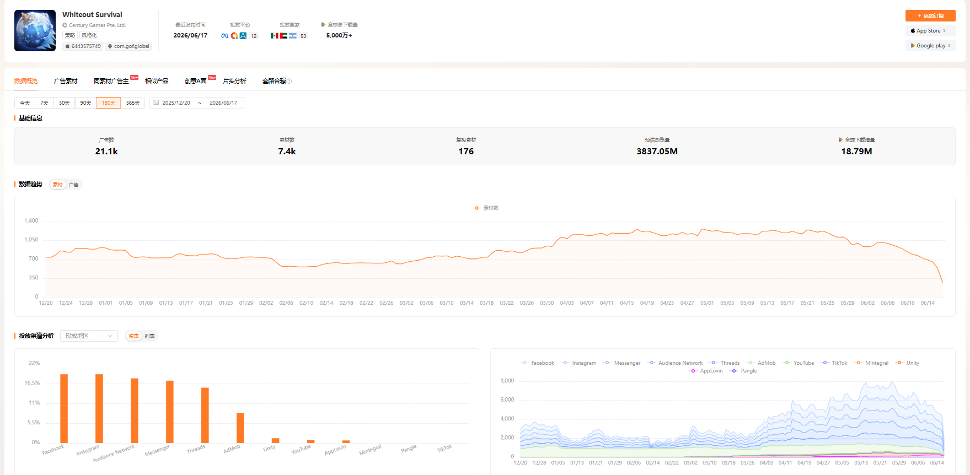Image resolution: width=970 pixels, height=475 pixels.
Task: Switch to the 创意A面 tab
Action: 195,81
